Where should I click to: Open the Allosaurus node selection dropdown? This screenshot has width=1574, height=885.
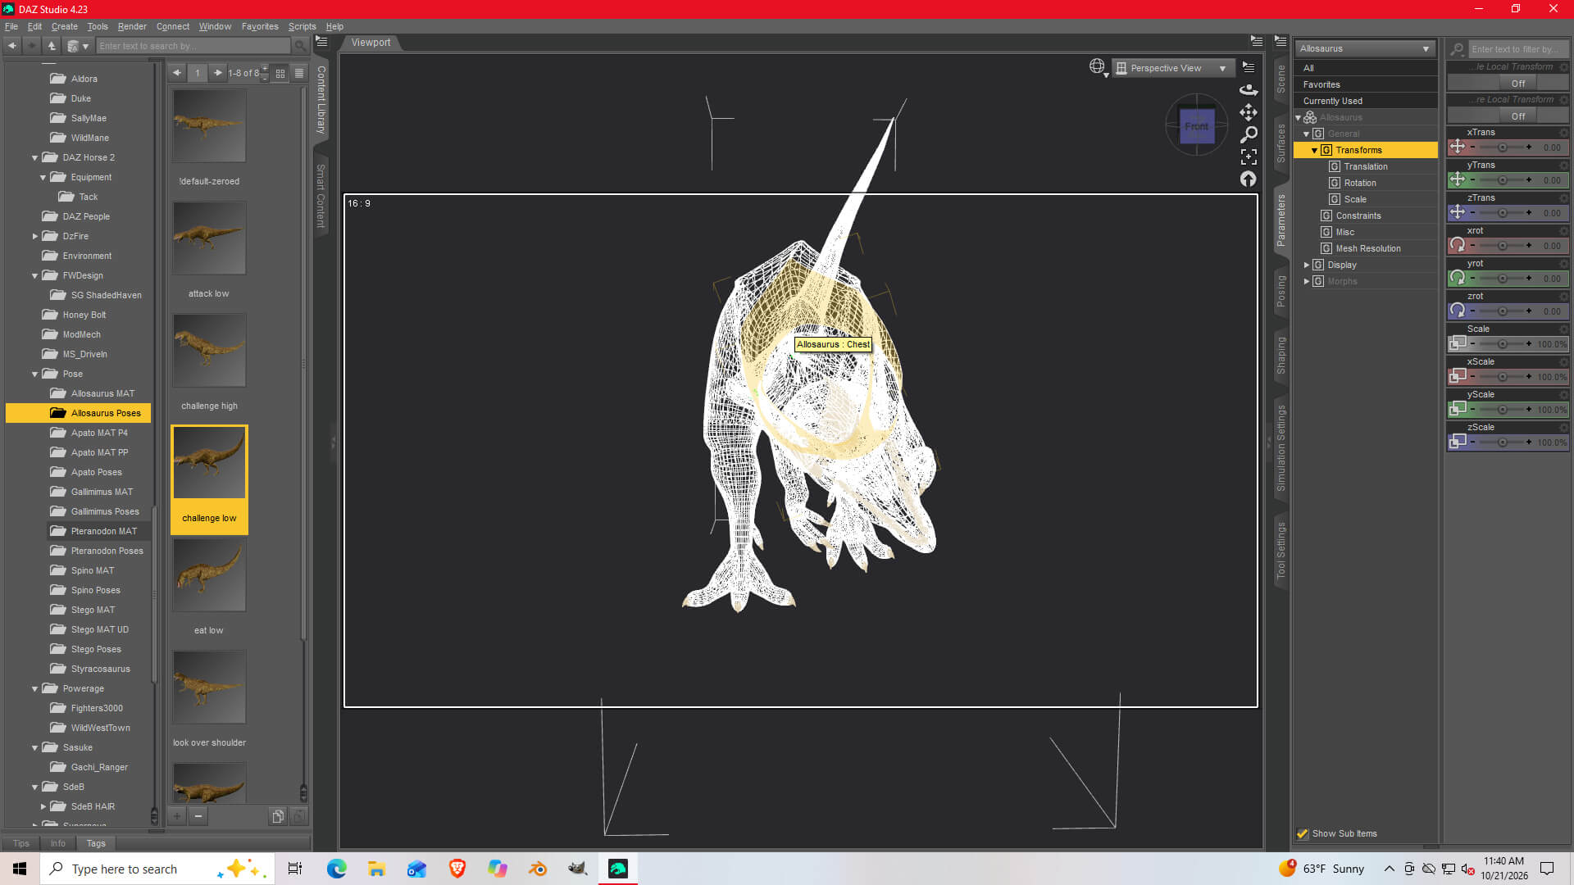coord(1365,48)
